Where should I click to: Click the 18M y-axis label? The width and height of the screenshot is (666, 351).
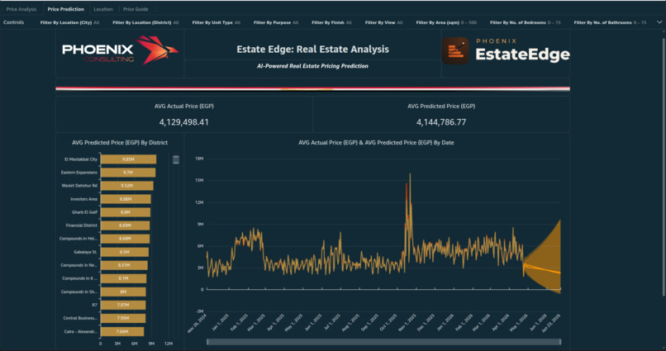coord(199,159)
